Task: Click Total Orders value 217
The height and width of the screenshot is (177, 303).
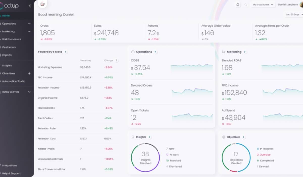Action: pos(82,118)
